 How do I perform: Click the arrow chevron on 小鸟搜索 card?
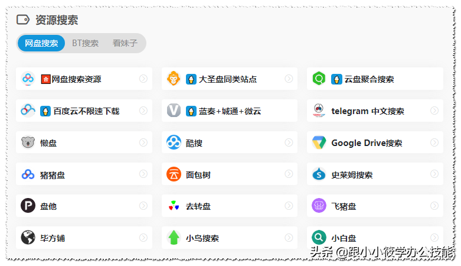289,238
